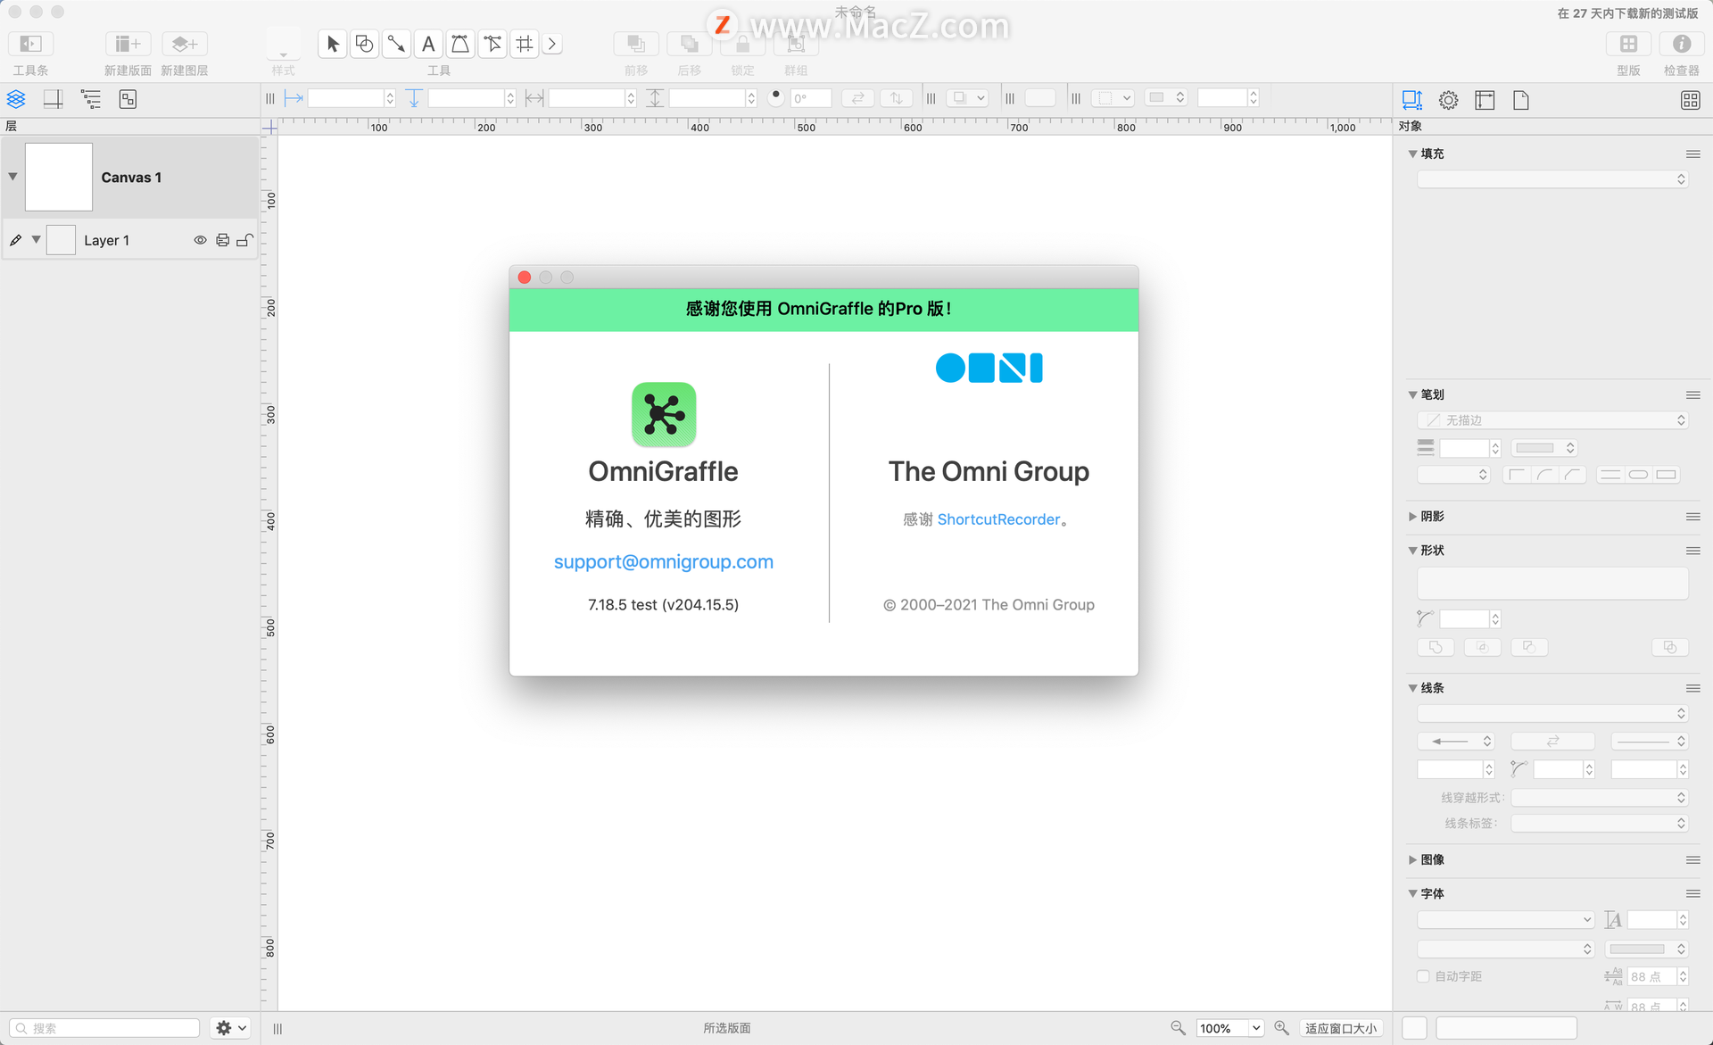Open the 线条标签 dropdown
The width and height of the screenshot is (1713, 1045).
tap(1599, 824)
